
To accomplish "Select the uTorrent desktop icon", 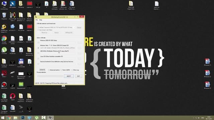I will [x=4, y=51].
